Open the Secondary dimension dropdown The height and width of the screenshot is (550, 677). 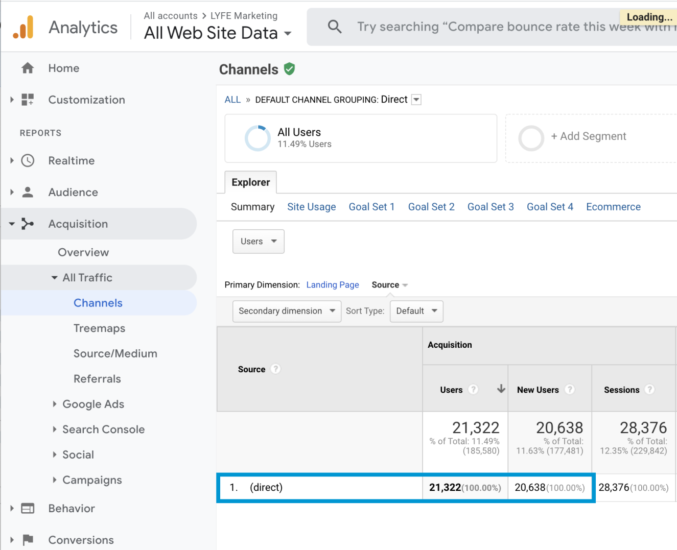286,311
